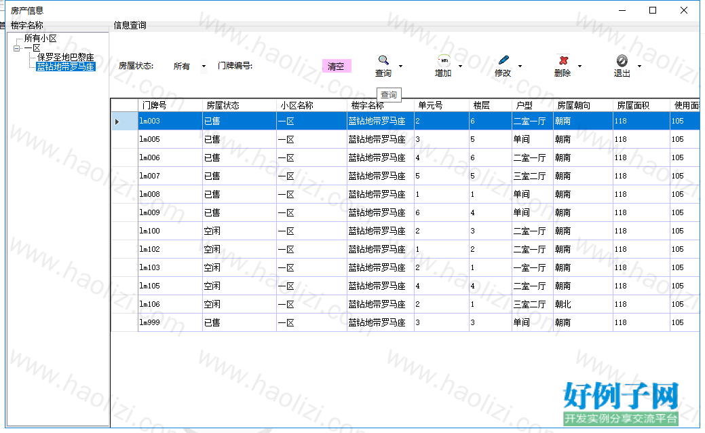Click the 小区名称 column header
This screenshot has height=433, width=705.
coord(311,105)
